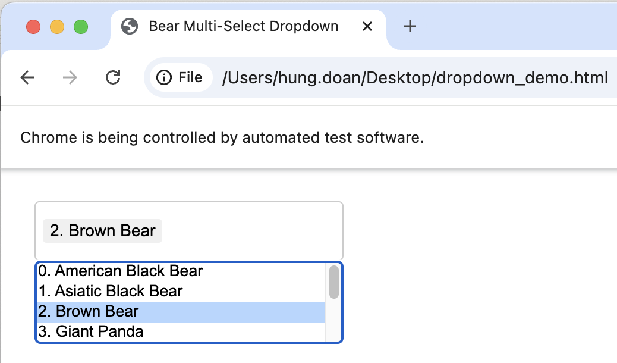Click the forward navigation arrow
This screenshot has width=617, height=363.
(70, 77)
